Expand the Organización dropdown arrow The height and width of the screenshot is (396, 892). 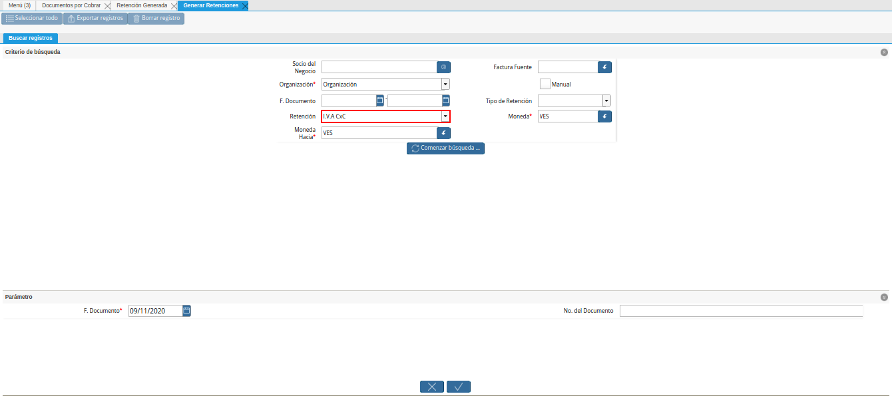445,85
